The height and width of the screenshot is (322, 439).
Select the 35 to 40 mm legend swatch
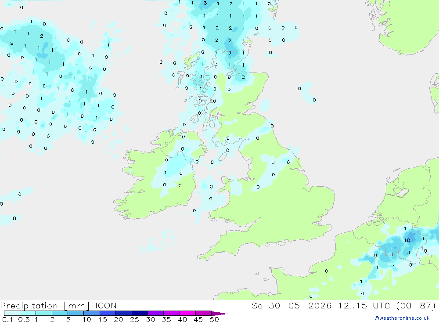pyautogui.click(x=172, y=313)
